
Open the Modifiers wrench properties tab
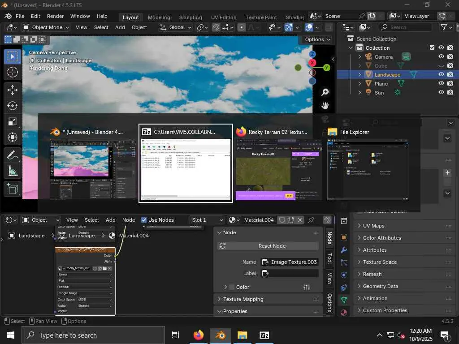344,250
